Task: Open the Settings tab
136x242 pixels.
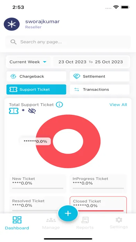Action: point(119,223)
